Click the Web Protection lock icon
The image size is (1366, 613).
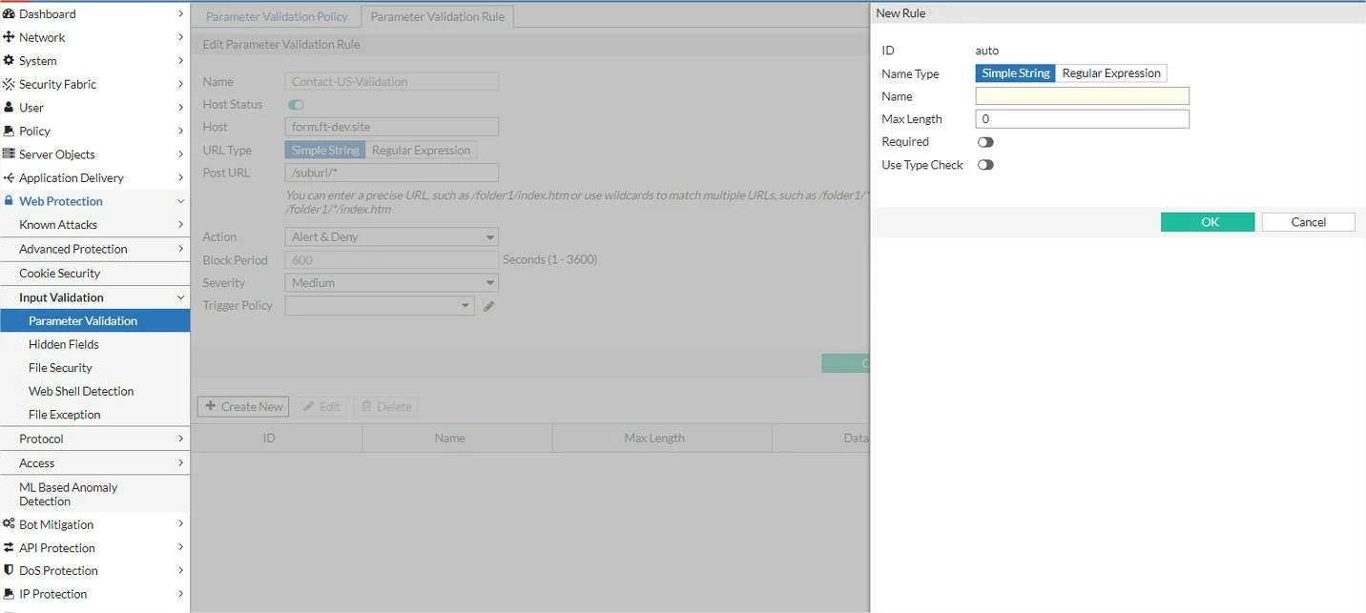[x=9, y=200]
